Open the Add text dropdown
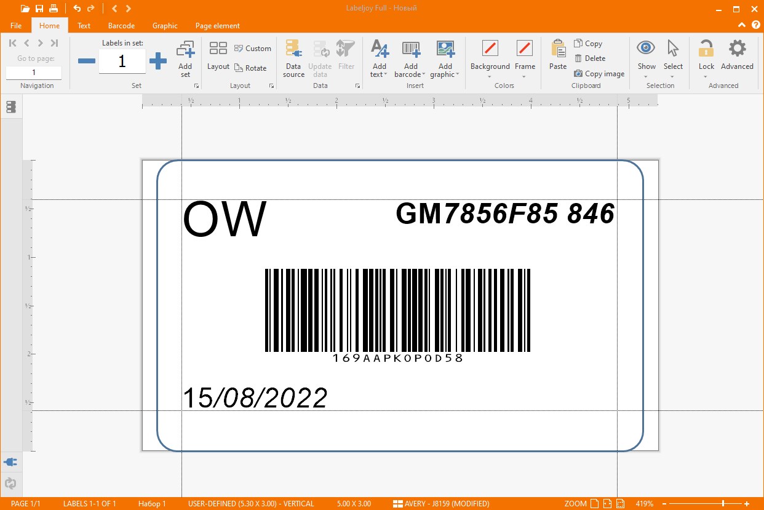The width and height of the screenshot is (764, 510). [380, 59]
